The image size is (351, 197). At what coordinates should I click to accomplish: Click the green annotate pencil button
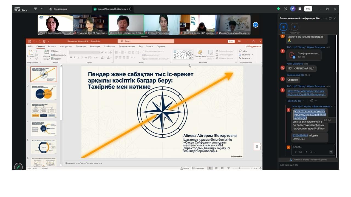[18, 167]
